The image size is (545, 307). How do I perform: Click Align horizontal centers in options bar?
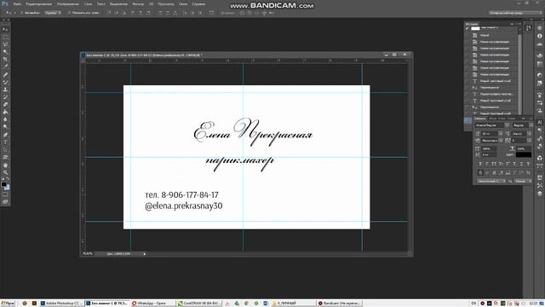click(141, 13)
